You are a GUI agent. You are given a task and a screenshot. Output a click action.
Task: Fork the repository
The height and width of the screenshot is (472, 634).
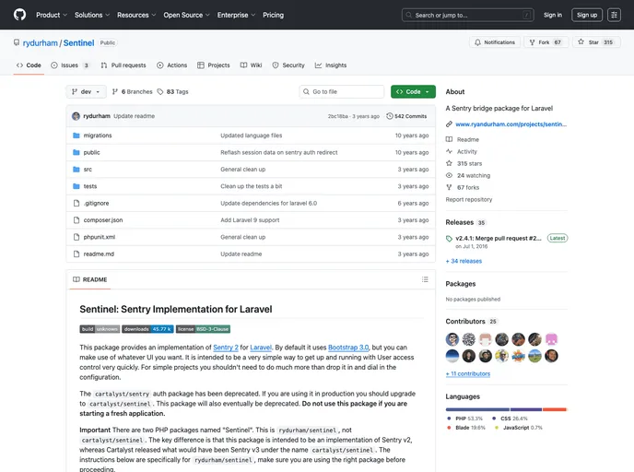coord(546,42)
